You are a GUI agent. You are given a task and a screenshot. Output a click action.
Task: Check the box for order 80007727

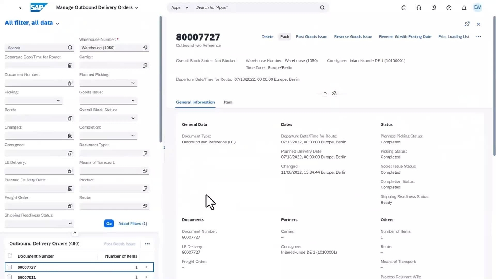[x=10, y=267]
